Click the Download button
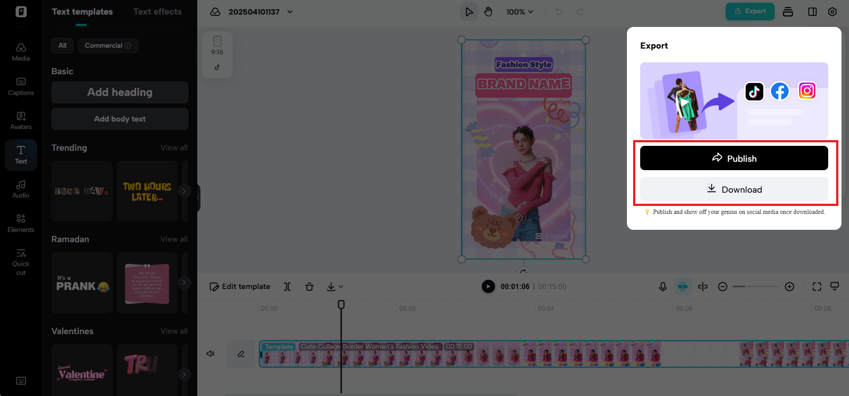This screenshot has height=396, width=849. click(734, 189)
